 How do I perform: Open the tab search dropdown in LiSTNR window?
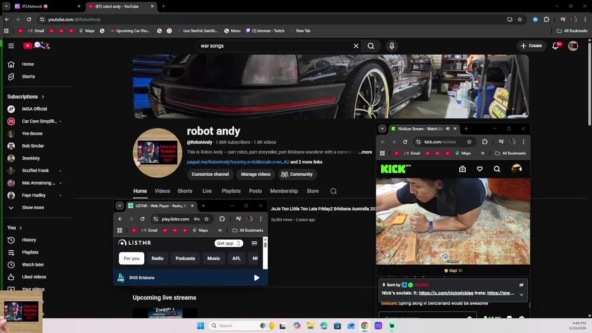(x=119, y=206)
